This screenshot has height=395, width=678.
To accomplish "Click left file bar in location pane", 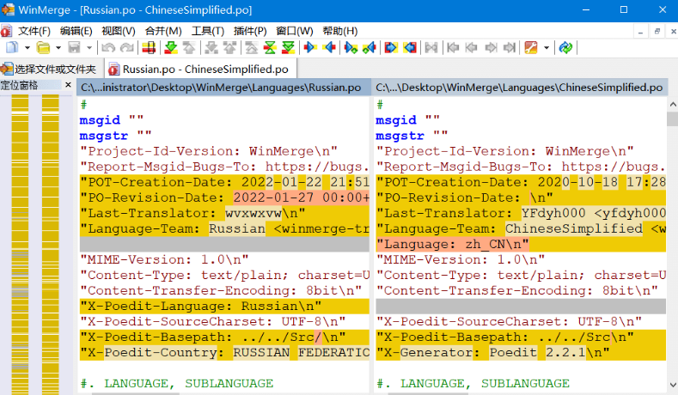I will point(20,245).
